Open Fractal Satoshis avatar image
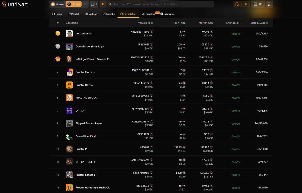Image resolution: width=302 pixels, height=193 pixels. coord(69,175)
